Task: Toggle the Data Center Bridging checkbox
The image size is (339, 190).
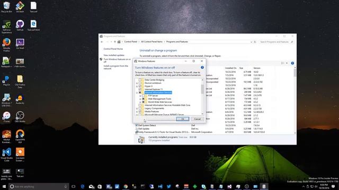Action: (140, 80)
